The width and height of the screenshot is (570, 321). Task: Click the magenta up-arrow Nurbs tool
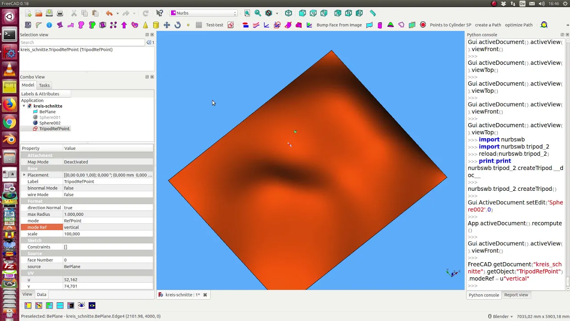point(124,25)
